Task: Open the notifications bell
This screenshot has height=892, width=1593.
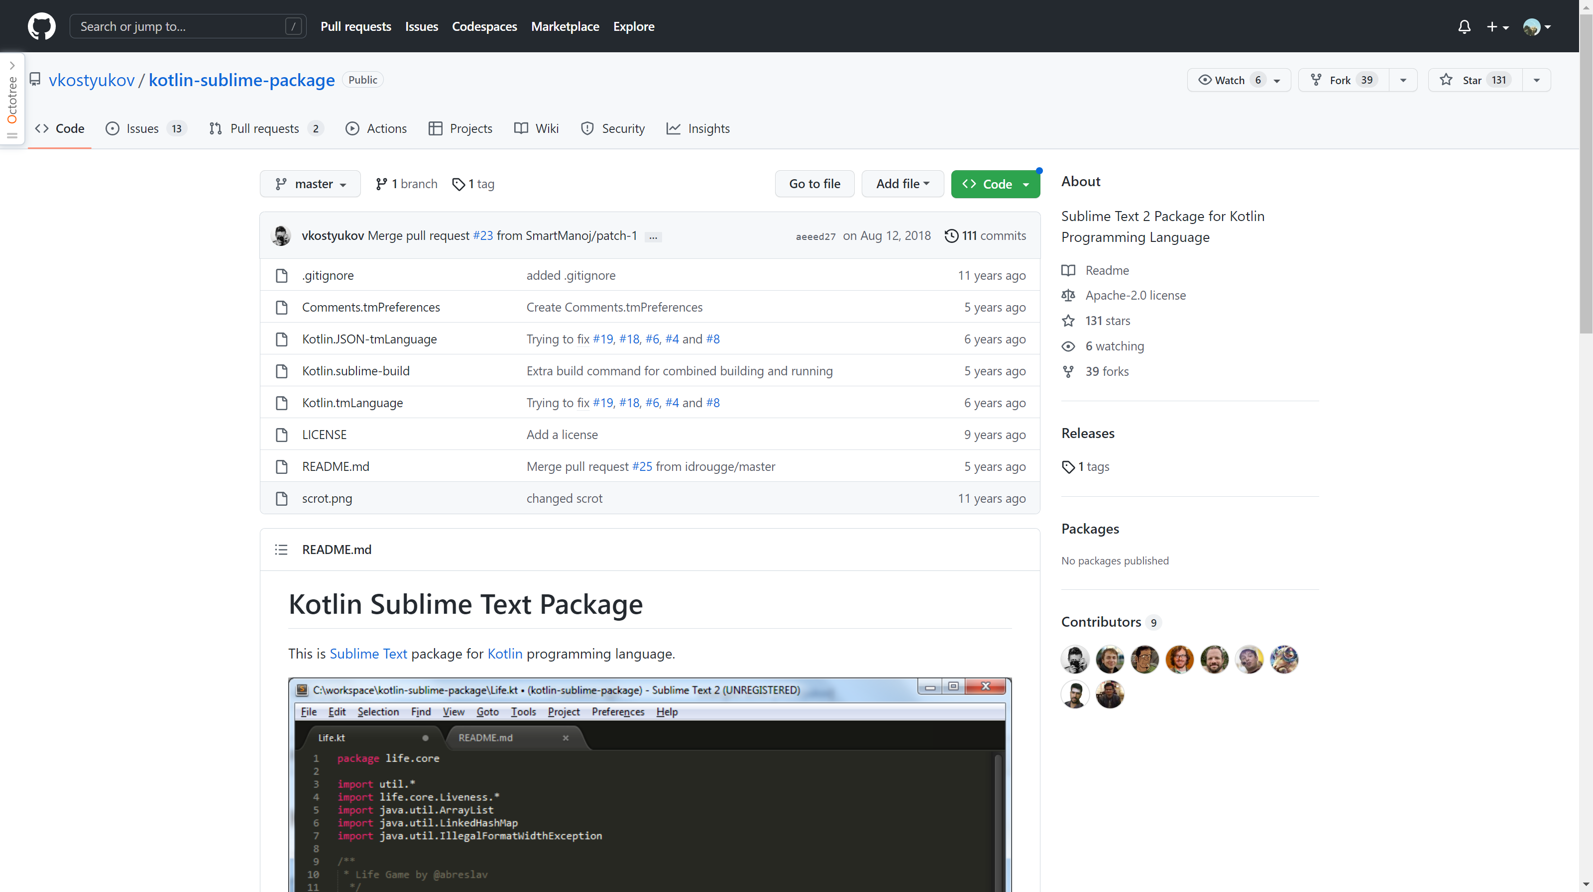Action: [x=1464, y=26]
